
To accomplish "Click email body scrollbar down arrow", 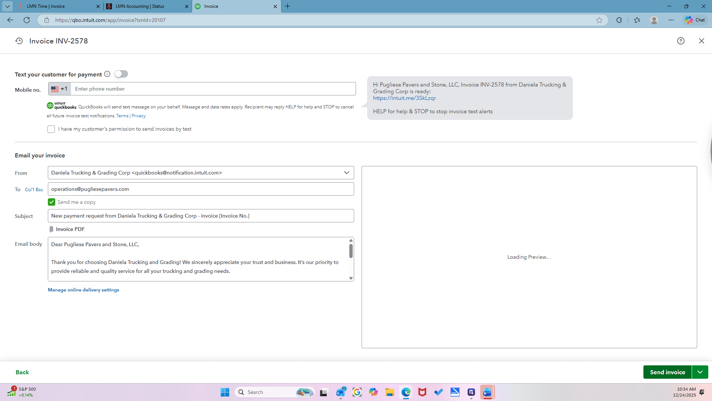I will point(351,278).
